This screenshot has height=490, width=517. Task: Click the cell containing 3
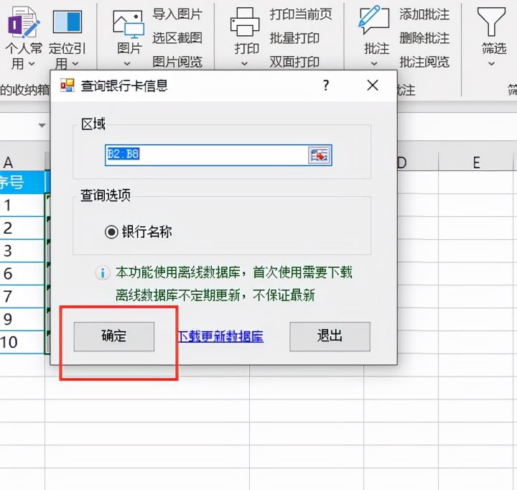coord(22,251)
